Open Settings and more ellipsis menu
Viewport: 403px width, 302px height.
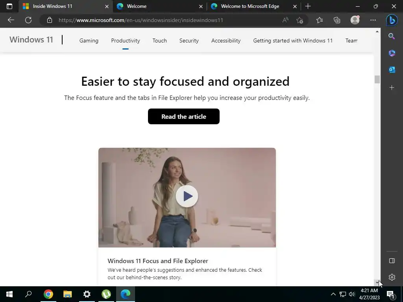coord(373,20)
